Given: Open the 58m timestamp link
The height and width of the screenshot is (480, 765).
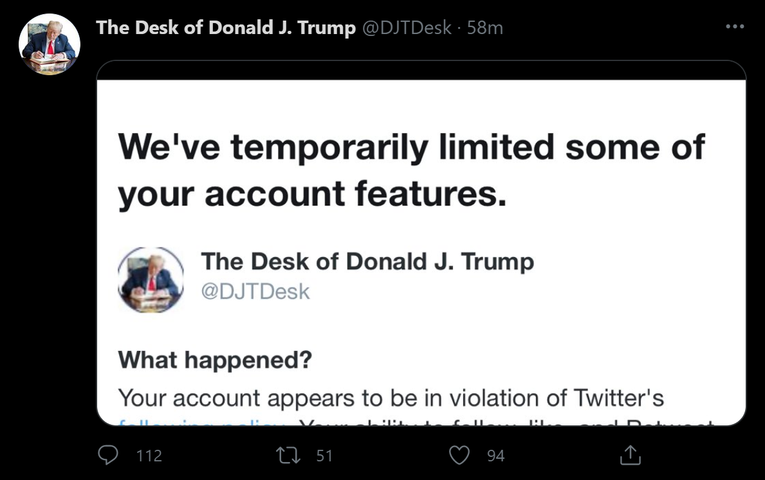Looking at the screenshot, I should [x=485, y=28].
